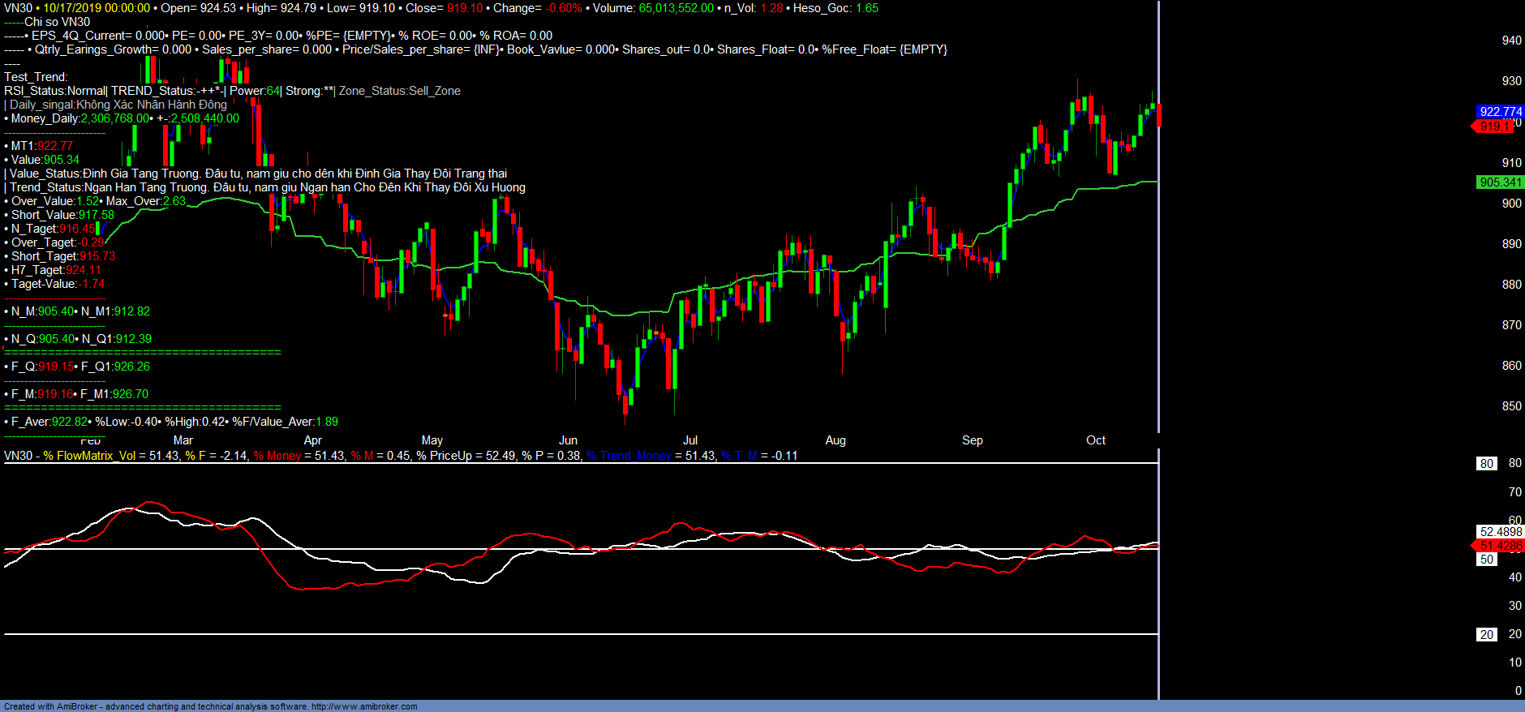Select the Aug label on the time axis
The width and height of the screenshot is (1525, 712).
pos(835,440)
